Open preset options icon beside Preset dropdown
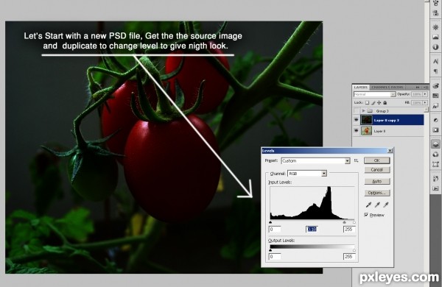Image resolution: width=442 pixels, height=287 pixels. (x=357, y=160)
